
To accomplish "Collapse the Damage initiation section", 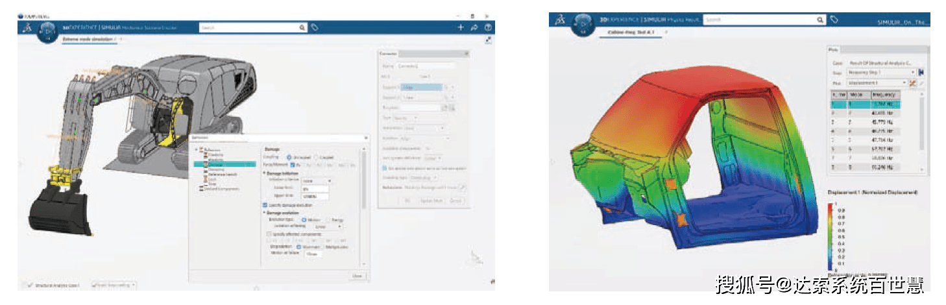I will point(265,174).
